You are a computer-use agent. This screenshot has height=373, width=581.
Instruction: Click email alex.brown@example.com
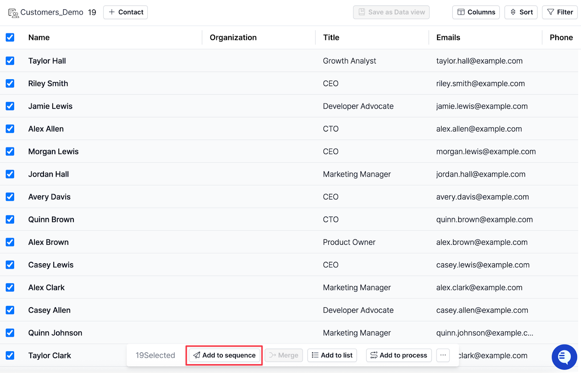482,242
